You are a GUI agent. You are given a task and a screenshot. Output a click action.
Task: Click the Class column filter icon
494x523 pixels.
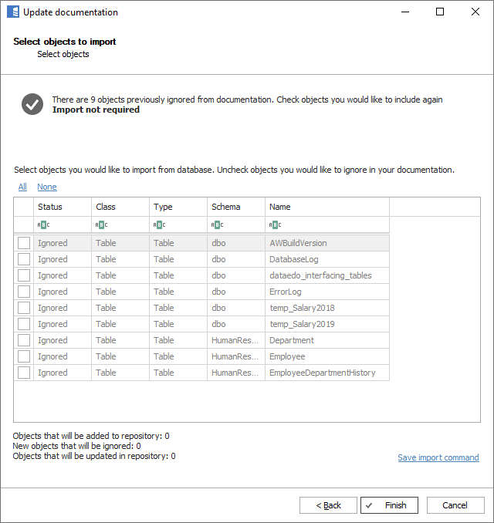[100, 224]
